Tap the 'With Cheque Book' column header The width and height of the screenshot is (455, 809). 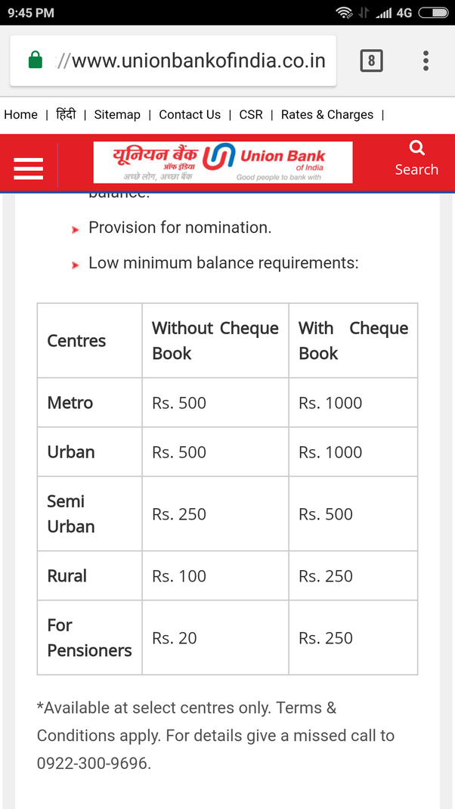coord(353,340)
